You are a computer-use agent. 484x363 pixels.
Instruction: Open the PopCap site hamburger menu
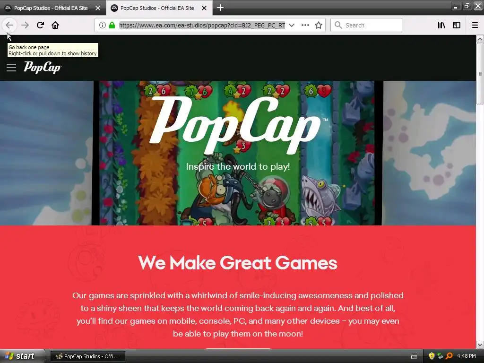[x=11, y=68]
